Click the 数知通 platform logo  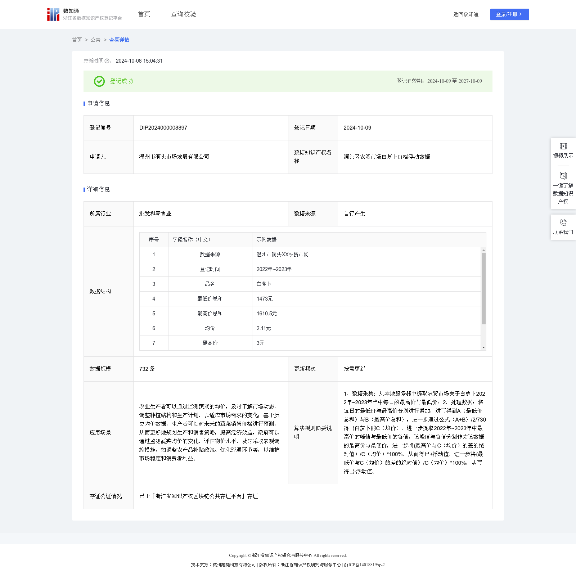(x=53, y=14)
